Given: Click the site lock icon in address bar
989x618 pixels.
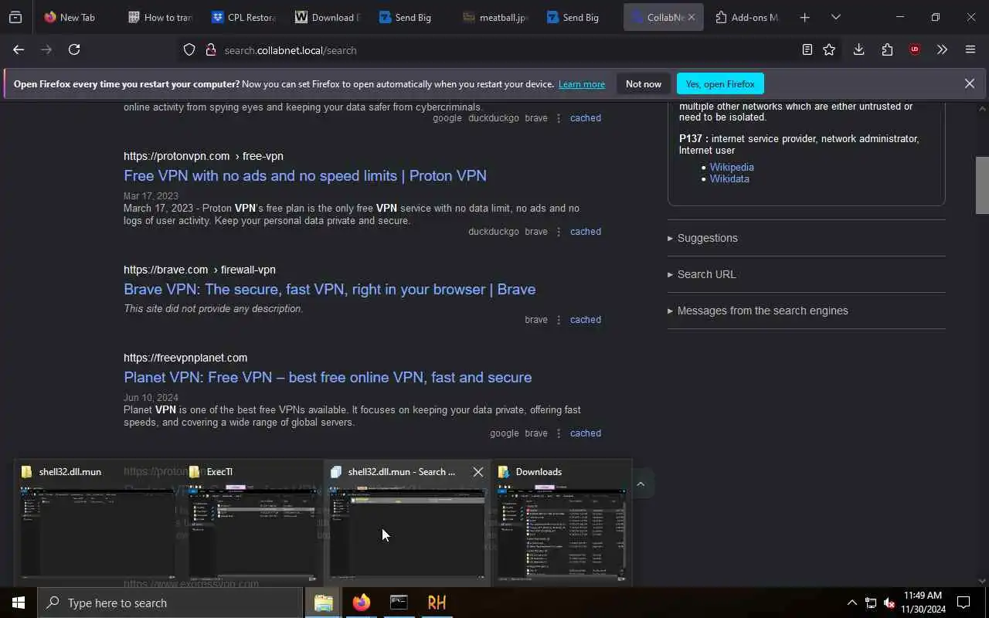Looking at the screenshot, I should [210, 50].
